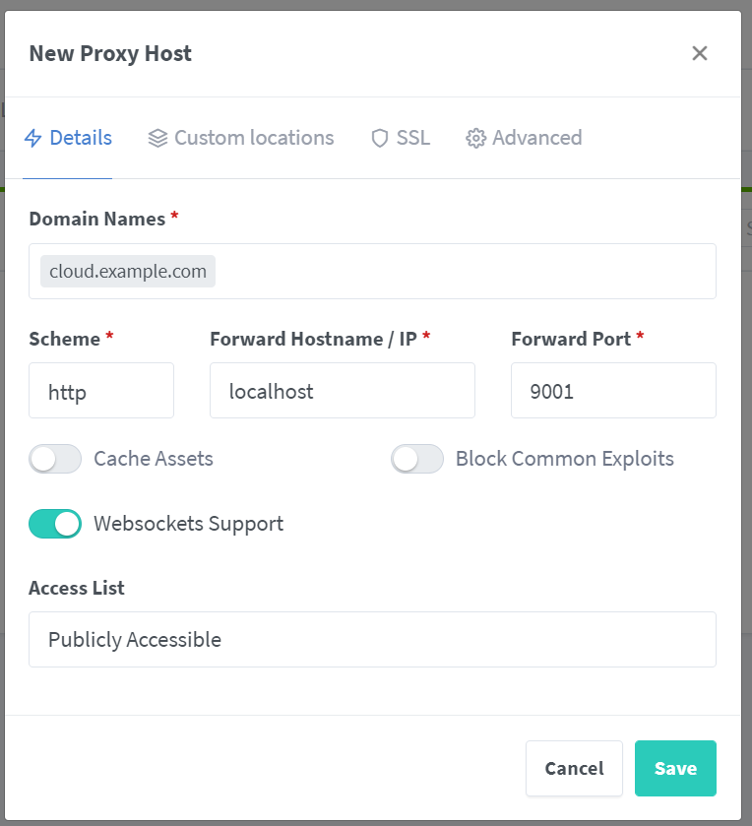Click the lightning bolt Details icon
752x826 pixels.
[x=33, y=138]
